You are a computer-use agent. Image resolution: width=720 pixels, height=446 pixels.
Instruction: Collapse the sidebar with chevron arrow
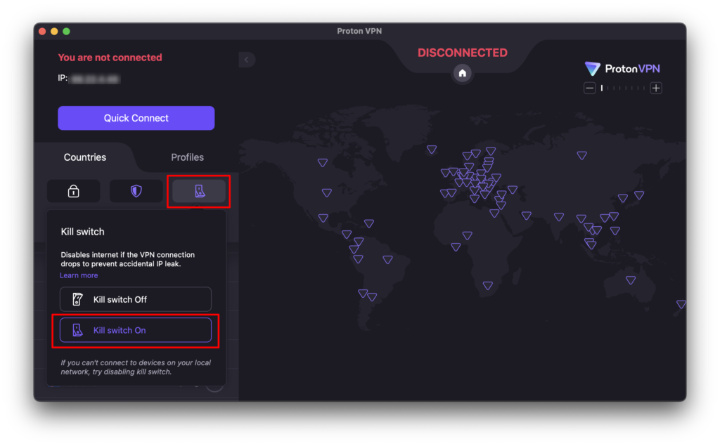click(247, 60)
